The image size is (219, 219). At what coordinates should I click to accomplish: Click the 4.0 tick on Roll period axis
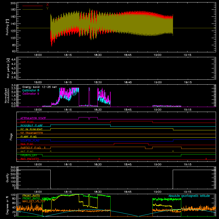(13, 68)
